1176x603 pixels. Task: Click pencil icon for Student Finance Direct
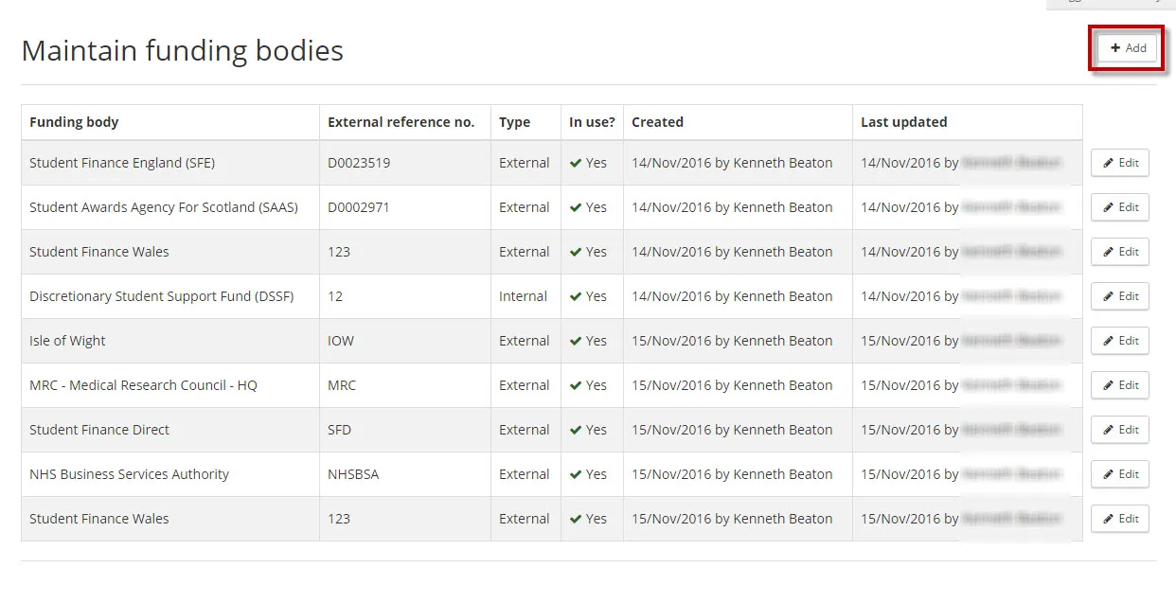click(x=1109, y=430)
